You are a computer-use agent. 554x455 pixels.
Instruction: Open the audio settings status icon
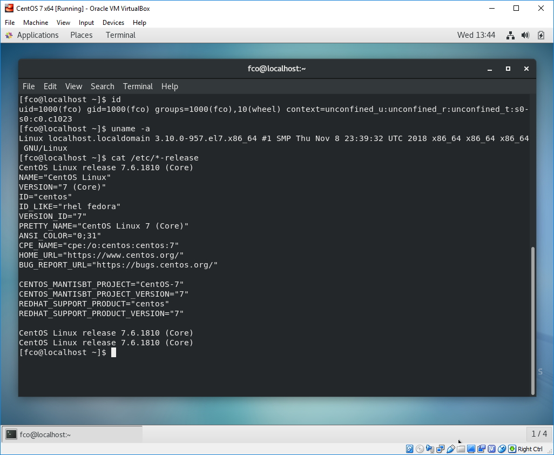coord(430,449)
